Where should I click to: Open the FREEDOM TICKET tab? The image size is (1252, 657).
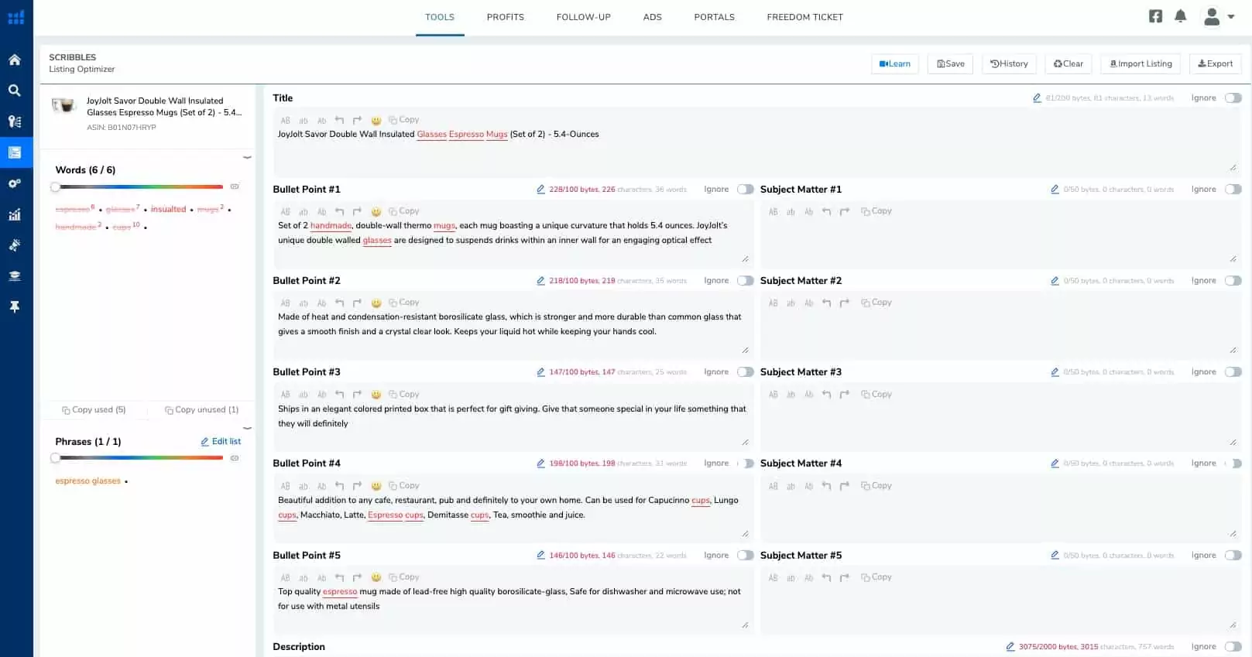805,17
